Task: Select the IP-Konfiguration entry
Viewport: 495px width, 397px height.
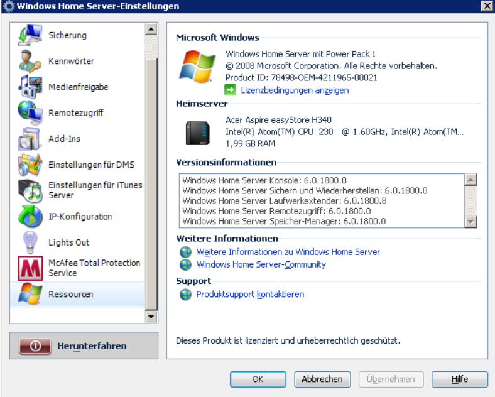Action: tap(77, 217)
